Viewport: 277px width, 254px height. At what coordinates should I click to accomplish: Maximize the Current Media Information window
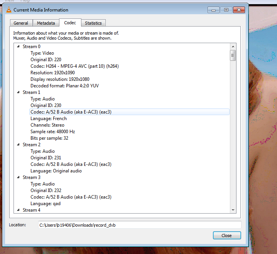[226, 10]
